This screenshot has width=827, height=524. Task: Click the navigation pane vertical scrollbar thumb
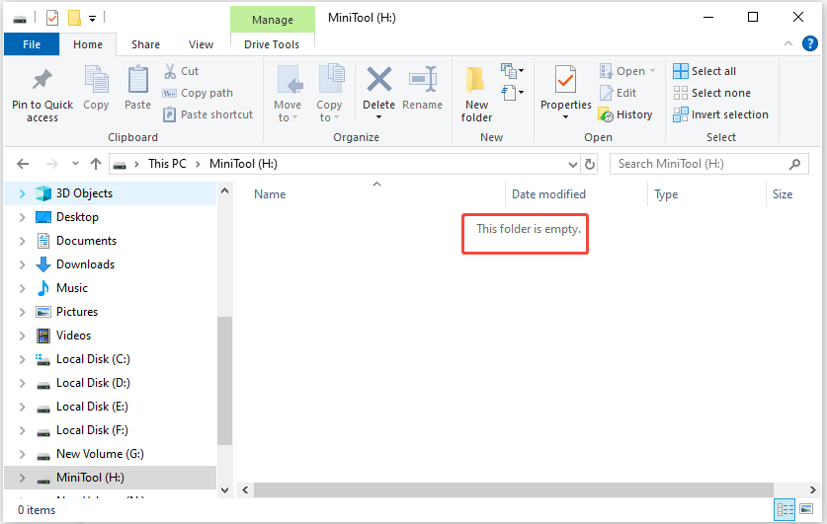[224, 381]
